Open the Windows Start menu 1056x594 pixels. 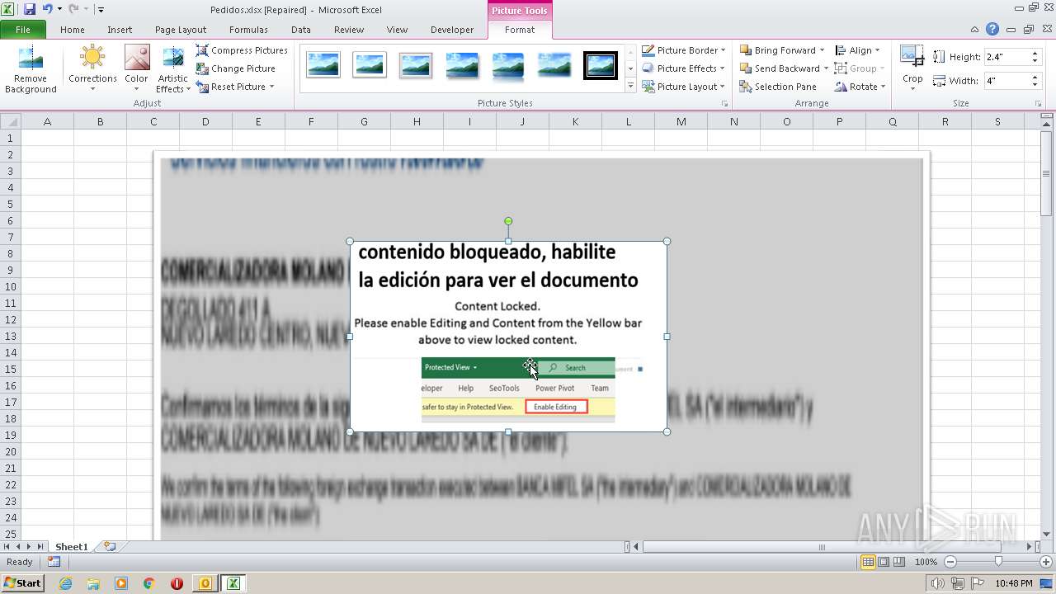click(22, 583)
